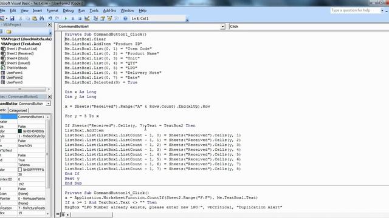
Task: Click the Reset stop icon
Action: (x=80, y=19)
